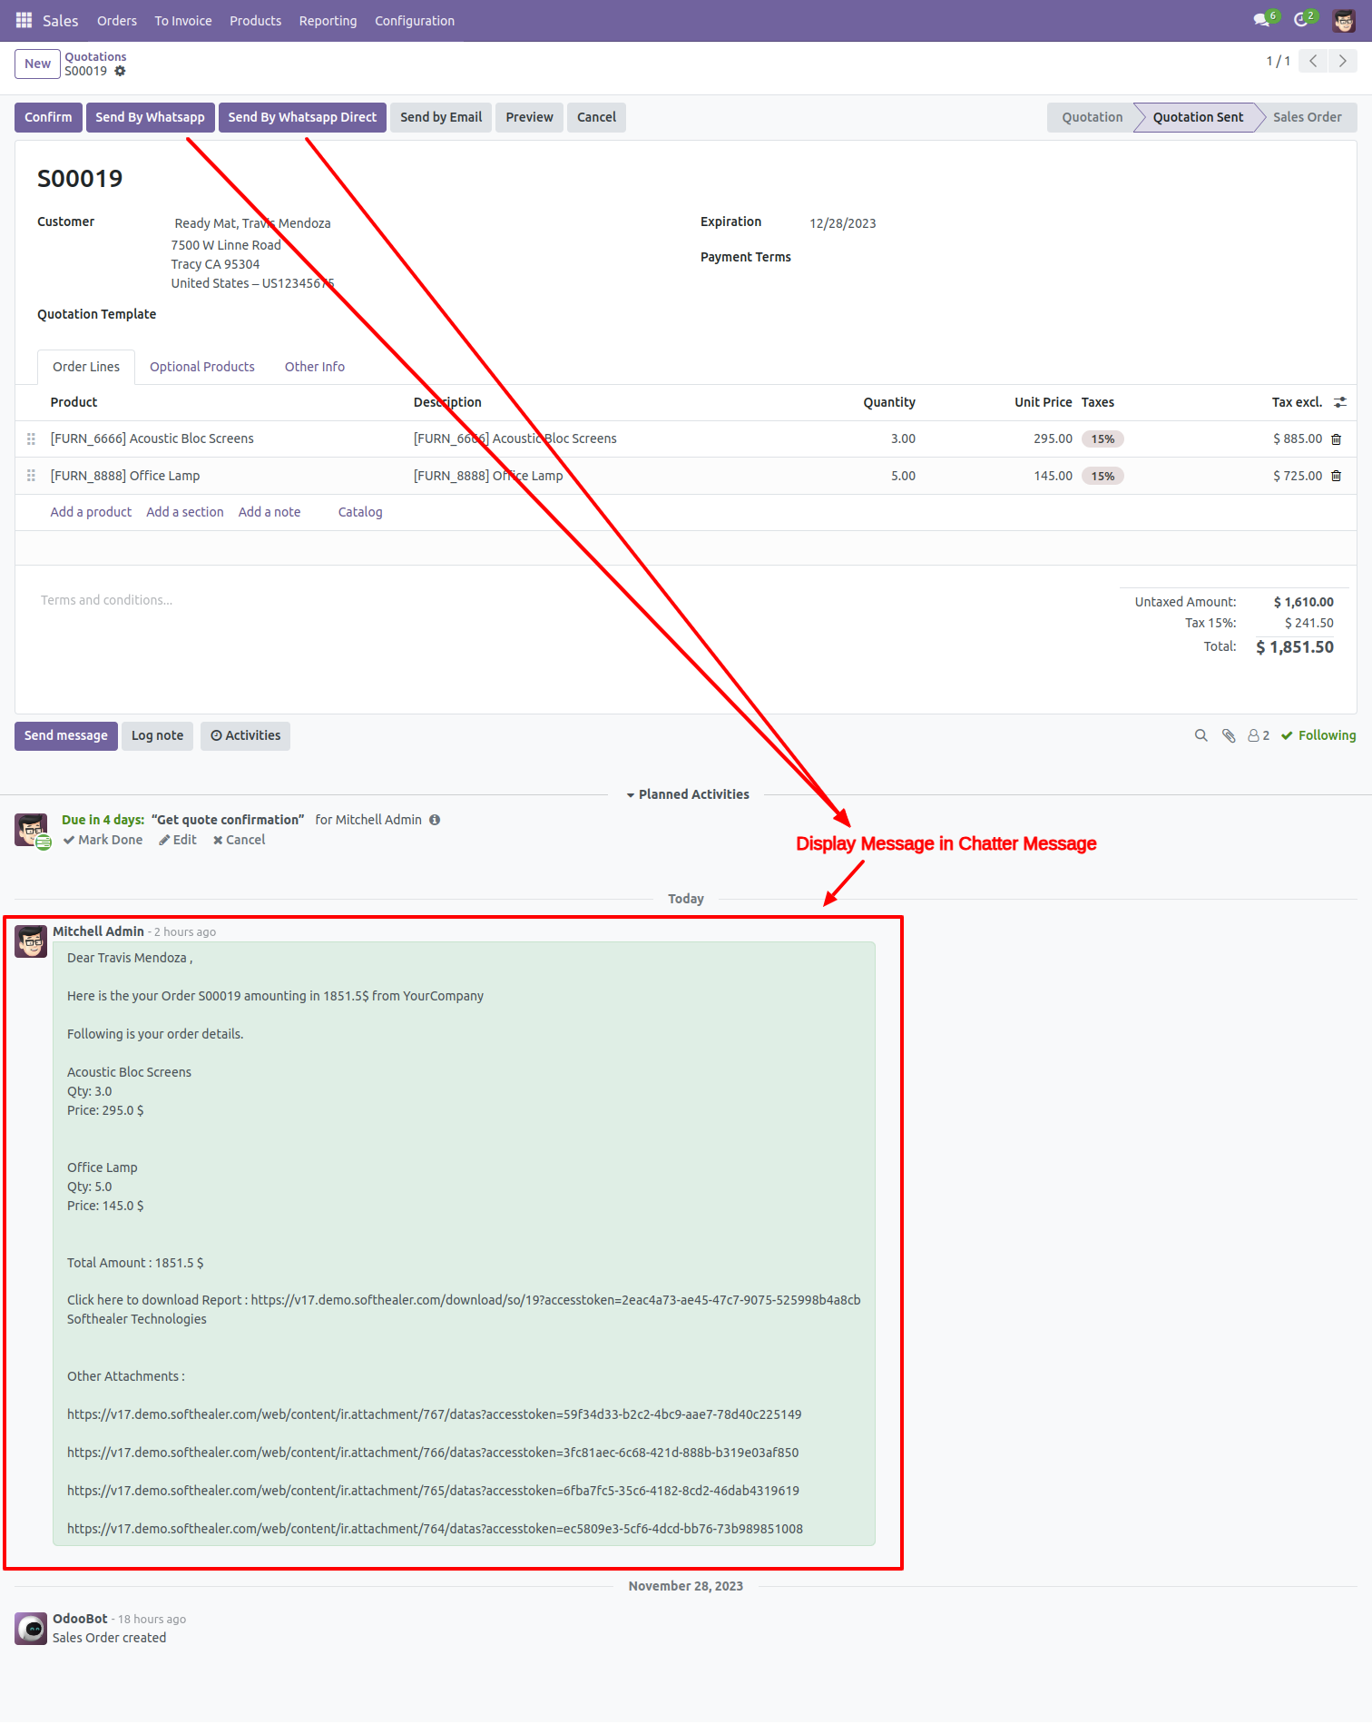Viewport: 1372px width, 1724px height.
Task: Click the Terms and conditions field
Action: tap(106, 600)
